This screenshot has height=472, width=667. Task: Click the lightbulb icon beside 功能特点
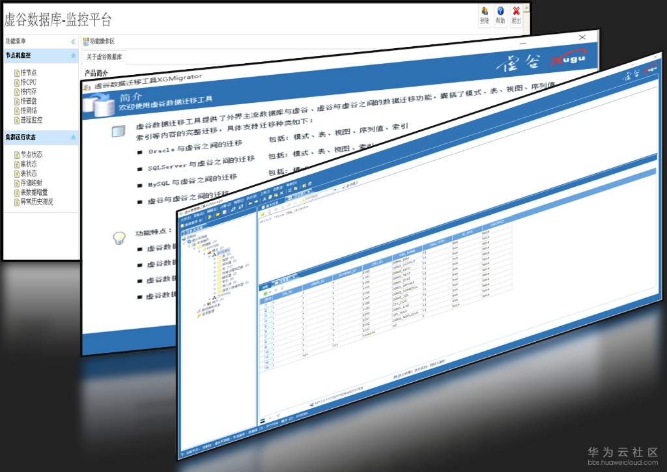(119, 237)
